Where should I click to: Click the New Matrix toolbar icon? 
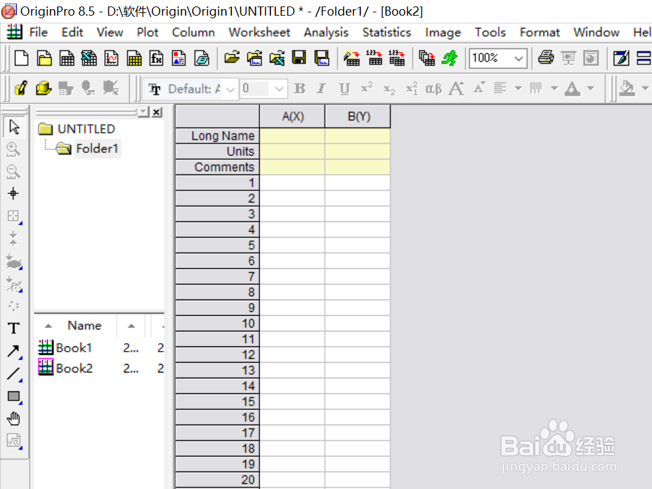tap(134, 58)
